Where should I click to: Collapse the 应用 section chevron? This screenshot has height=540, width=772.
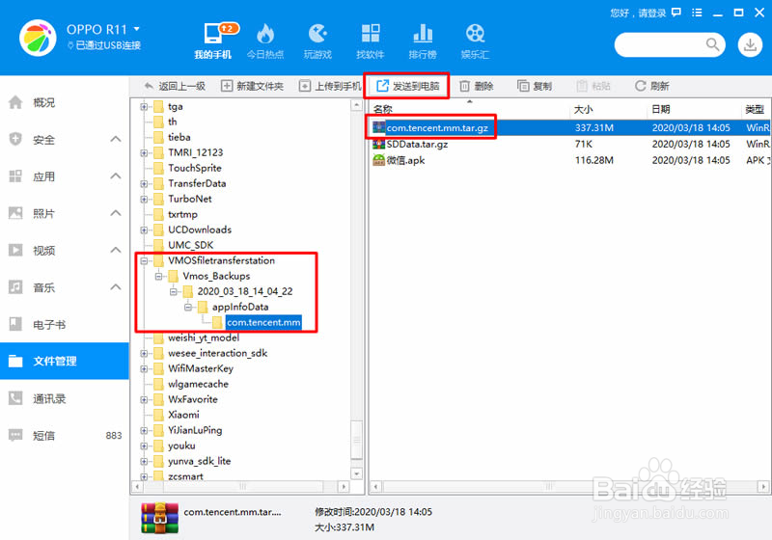(x=116, y=176)
